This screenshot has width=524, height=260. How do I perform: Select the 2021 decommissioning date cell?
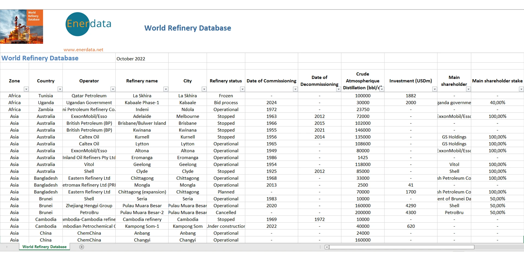(x=319, y=130)
